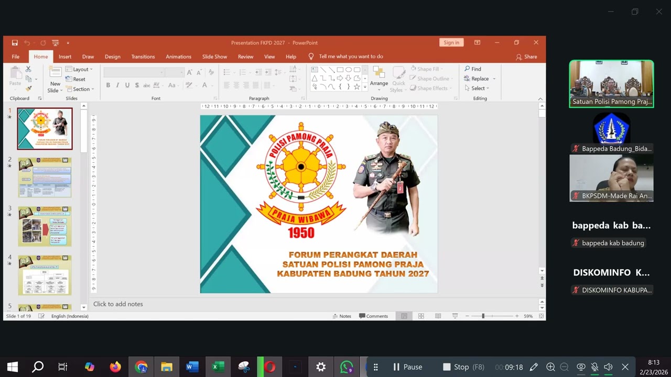Click the Save icon in Quick Access Toolbar

(x=15, y=43)
